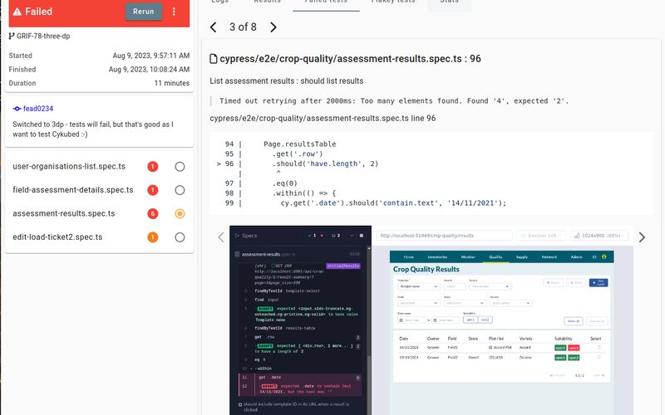Select radio for user-organisations-list.spec.ts
The image size is (665, 415).
180,167
